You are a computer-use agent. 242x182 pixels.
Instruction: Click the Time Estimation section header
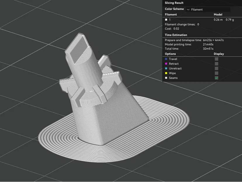(x=176, y=35)
